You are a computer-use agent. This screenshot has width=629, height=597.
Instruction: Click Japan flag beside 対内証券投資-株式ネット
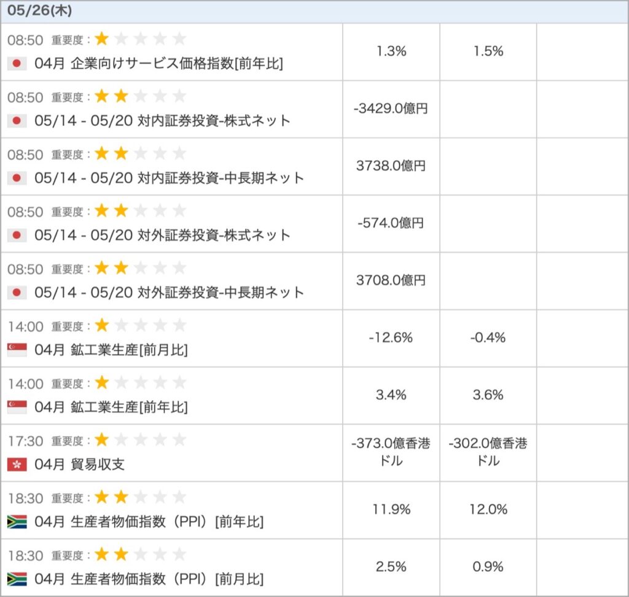[17, 121]
